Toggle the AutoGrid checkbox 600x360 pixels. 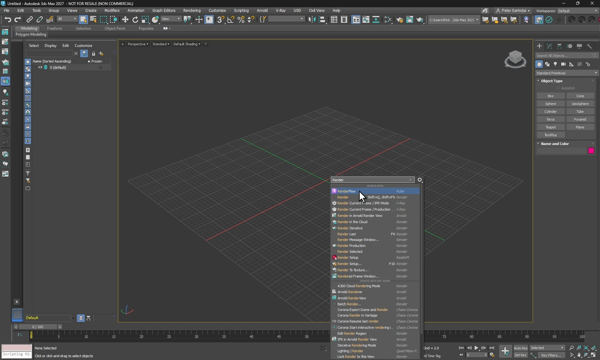point(558,88)
